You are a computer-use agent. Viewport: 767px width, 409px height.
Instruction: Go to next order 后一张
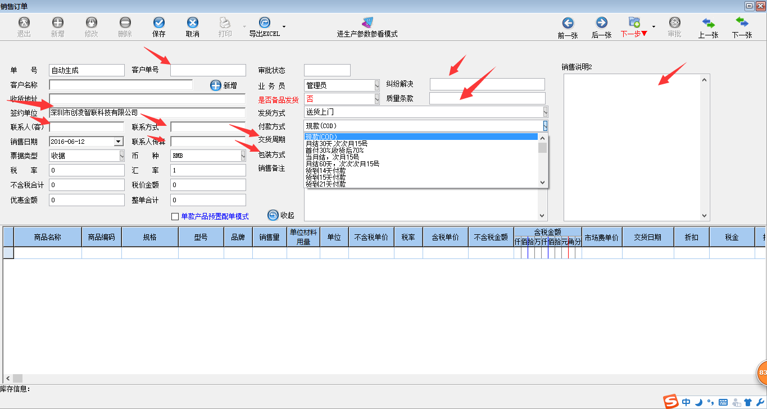click(601, 22)
